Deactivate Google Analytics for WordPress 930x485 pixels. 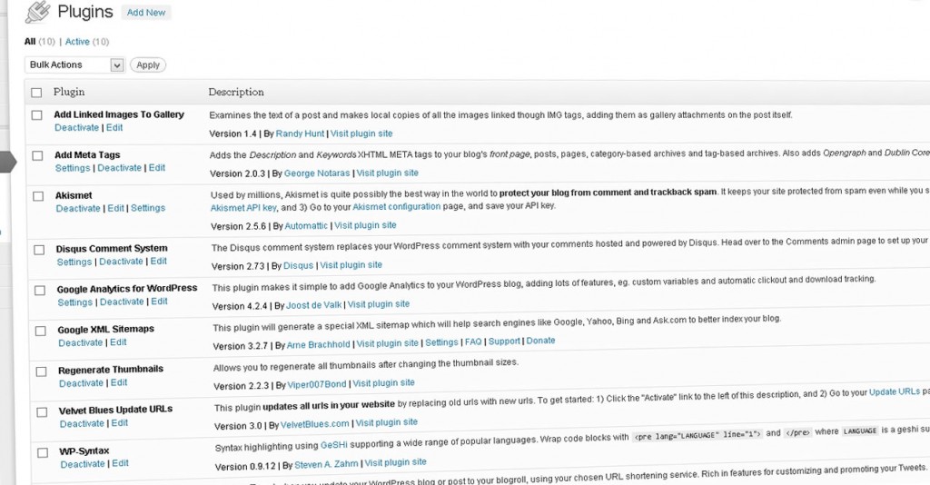(122, 302)
